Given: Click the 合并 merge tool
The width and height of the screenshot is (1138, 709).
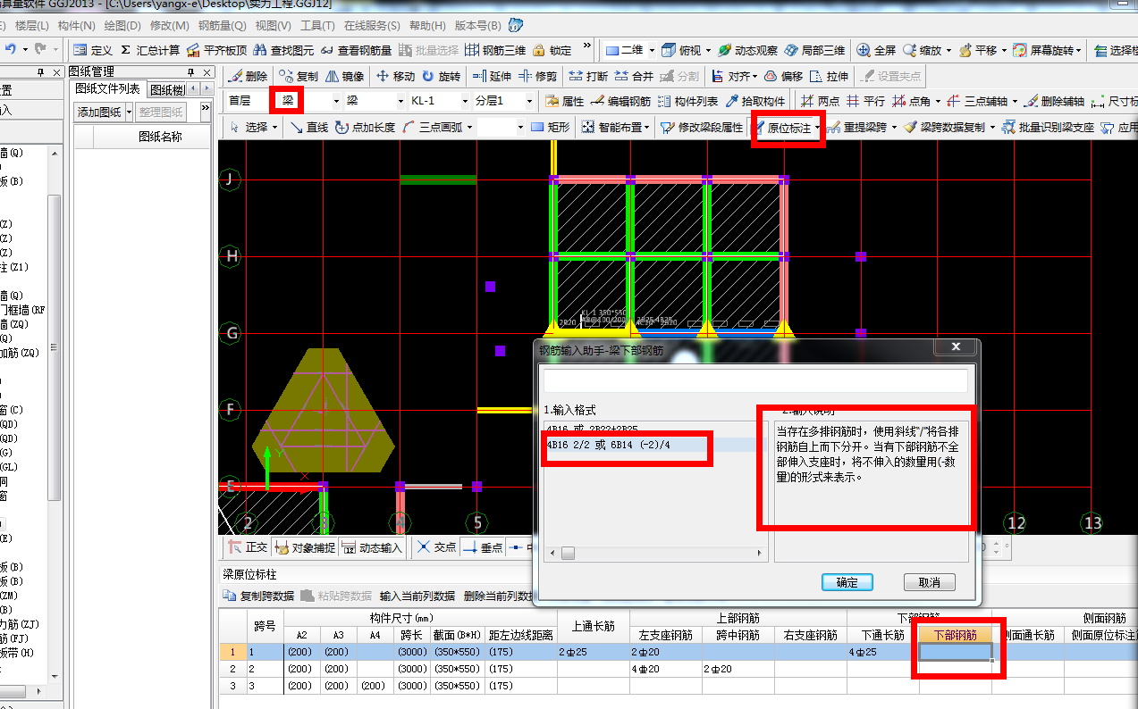Looking at the screenshot, I should [x=634, y=76].
